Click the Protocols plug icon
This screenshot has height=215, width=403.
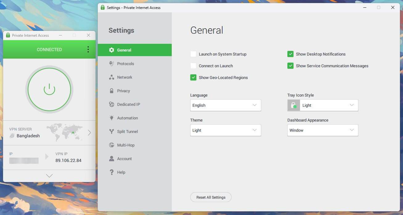click(112, 64)
